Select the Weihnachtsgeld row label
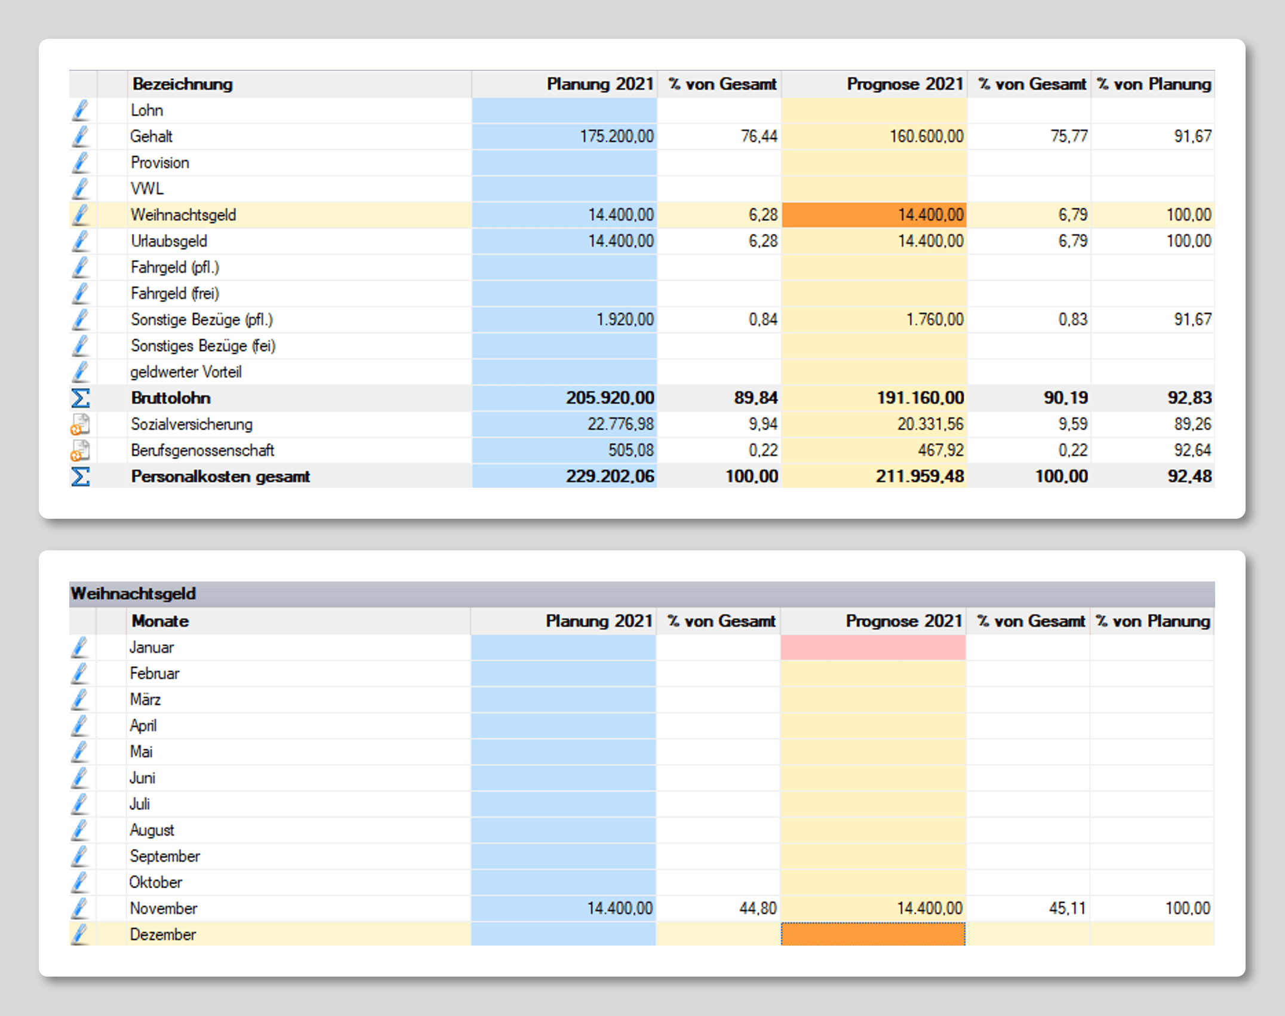 click(183, 215)
